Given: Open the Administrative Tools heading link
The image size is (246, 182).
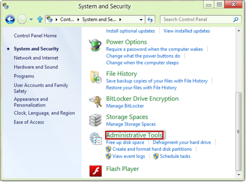Looking at the screenshot, I should [x=134, y=135].
